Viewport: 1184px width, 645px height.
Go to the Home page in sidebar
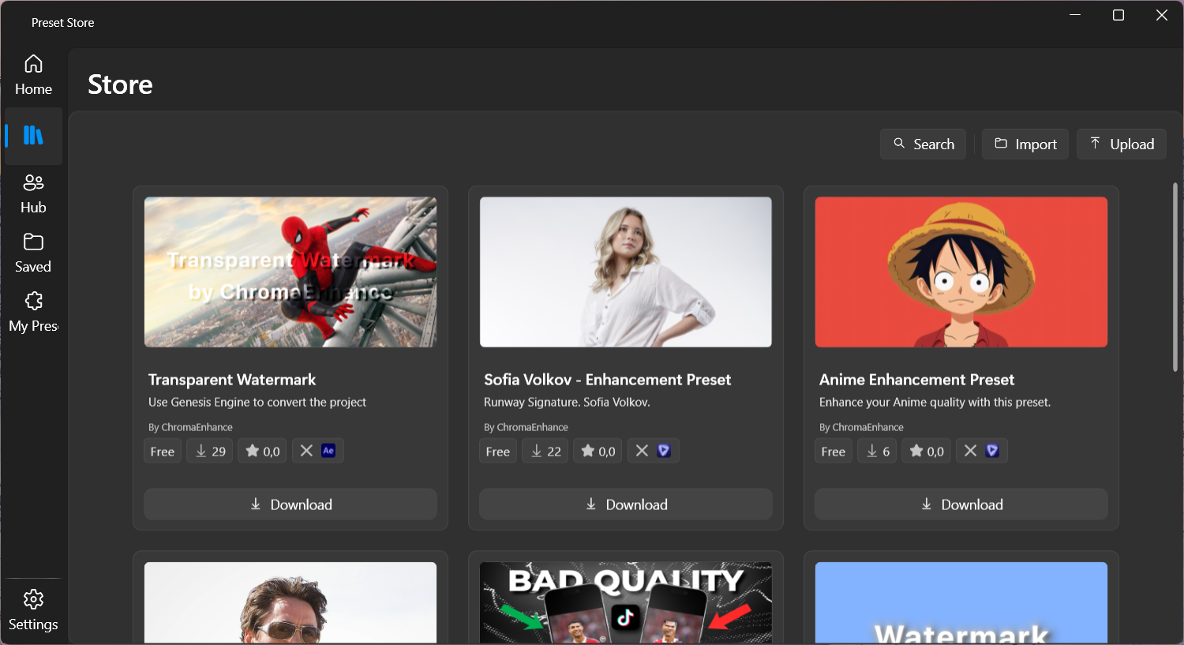pyautogui.click(x=33, y=76)
